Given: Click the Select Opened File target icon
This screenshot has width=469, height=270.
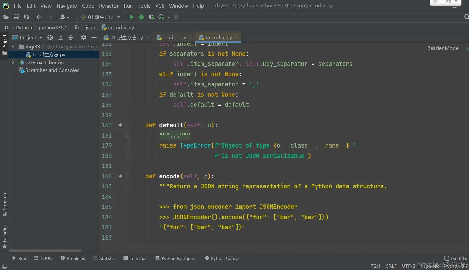Looking at the screenshot, I should tap(50, 37).
